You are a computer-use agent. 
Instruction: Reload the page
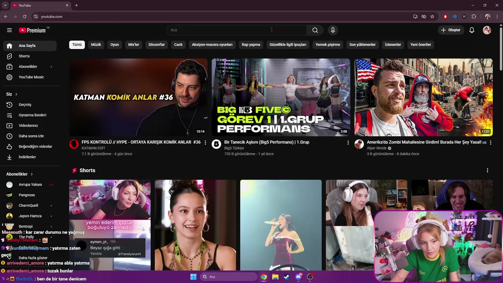pyautogui.click(x=24, y=17)
